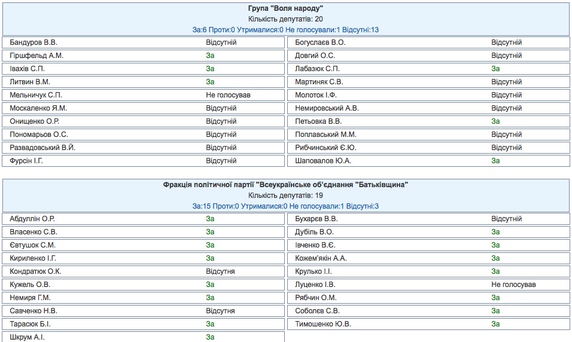572x342 pixels.
Task: Select deputy name Савченко Н.В.
Action: point(34,311)
